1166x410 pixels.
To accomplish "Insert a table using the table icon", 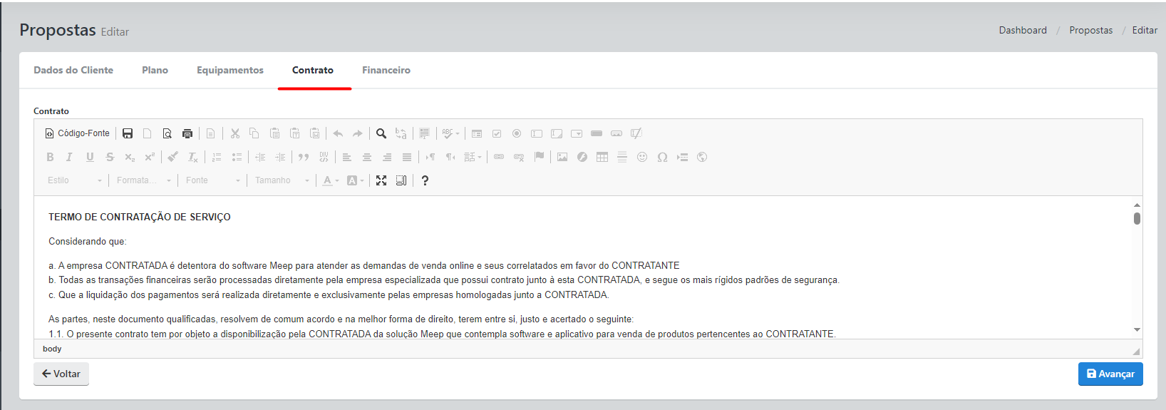I will (x=602, y=157).
